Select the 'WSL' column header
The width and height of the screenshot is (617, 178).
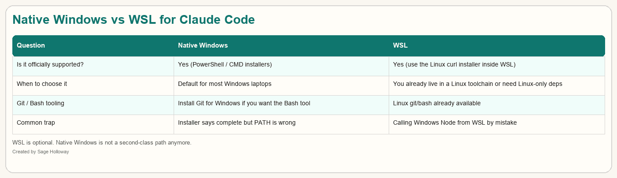(x=497, y=45)
